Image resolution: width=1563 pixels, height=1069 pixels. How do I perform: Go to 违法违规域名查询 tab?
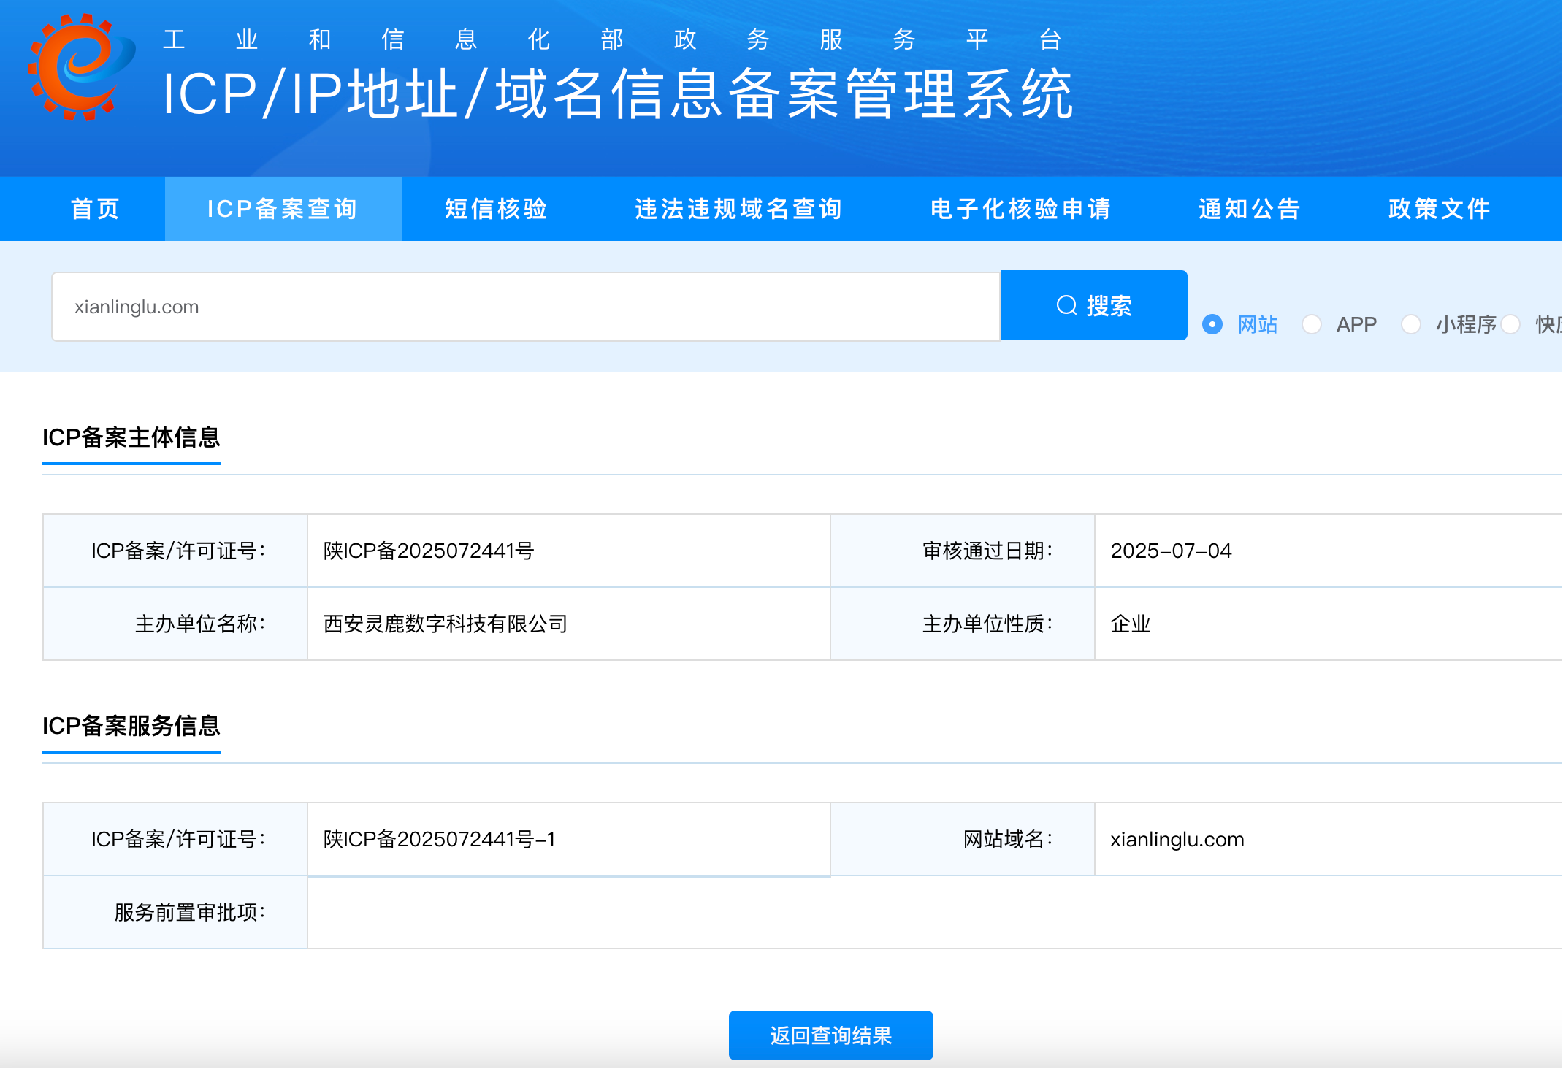coord(738,209)
